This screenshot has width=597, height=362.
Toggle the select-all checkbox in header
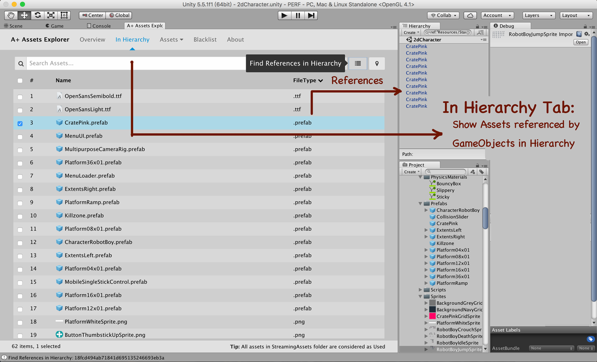click(20, 81)
